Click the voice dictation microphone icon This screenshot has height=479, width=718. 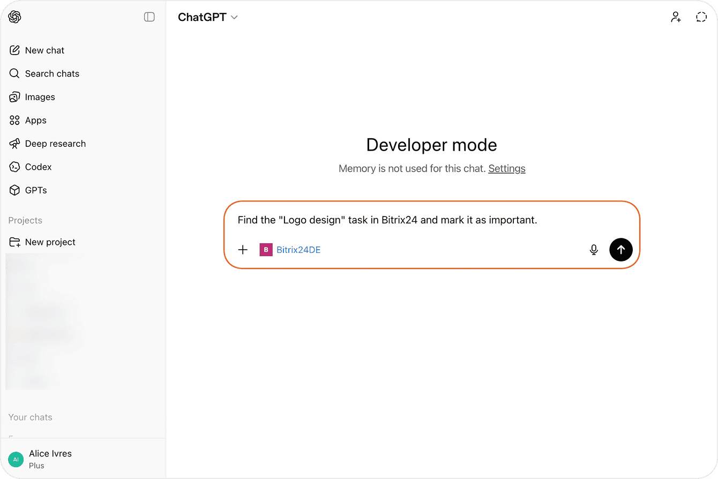(x=594, y=250)
